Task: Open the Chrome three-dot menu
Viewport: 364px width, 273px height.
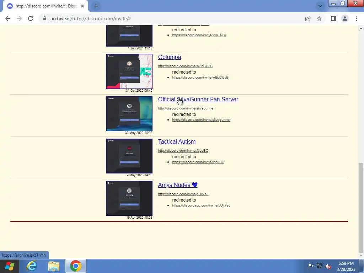Action: coord(356,18)
